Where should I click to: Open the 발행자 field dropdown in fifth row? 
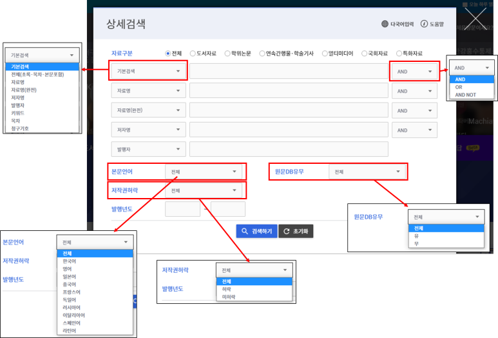pos(148,149)
